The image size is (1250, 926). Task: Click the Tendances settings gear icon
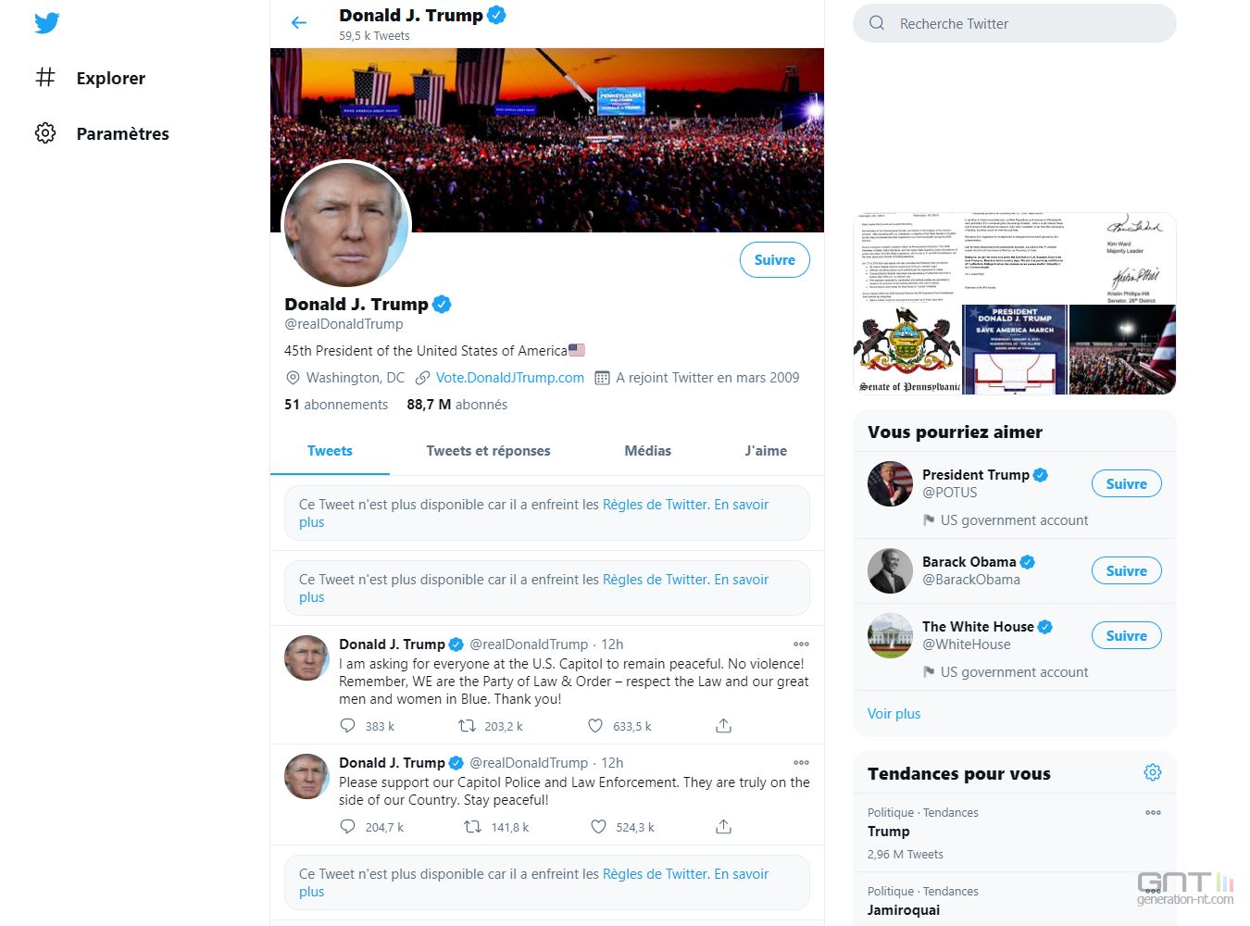(1153, 772)
